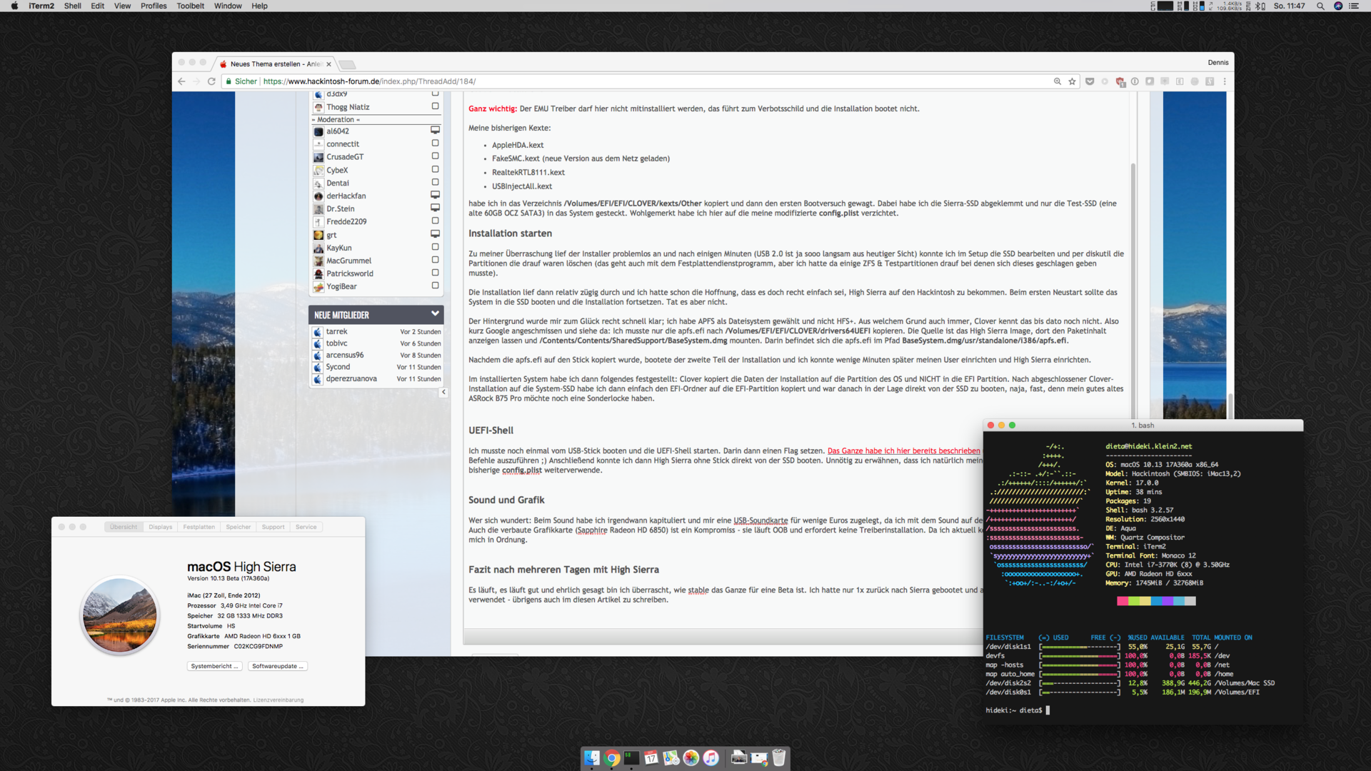Open Photos app from the Dock
The image size is (1371, 771).
point(690,758)
